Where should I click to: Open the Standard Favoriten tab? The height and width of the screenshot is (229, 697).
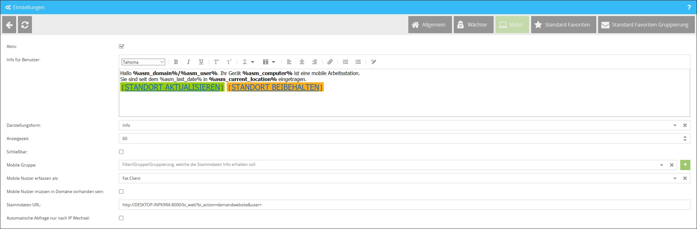[563, 25]
